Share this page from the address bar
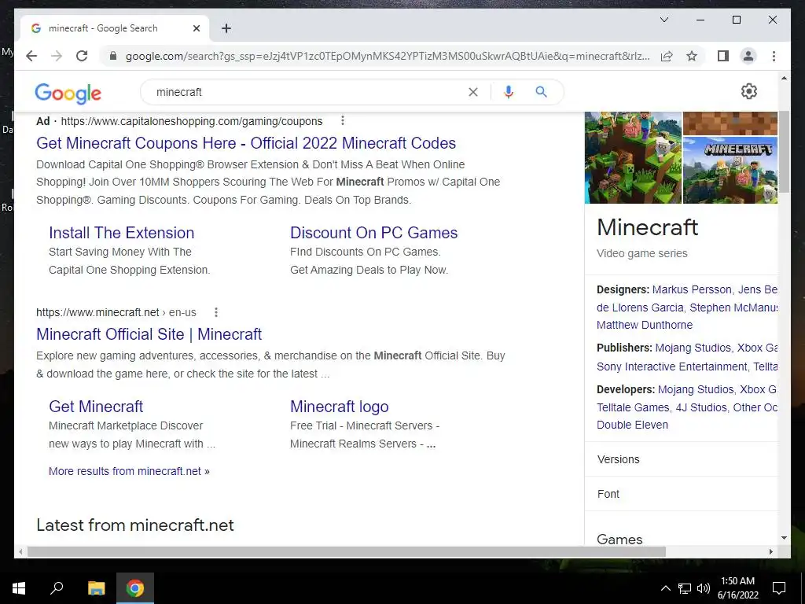The width and height of the screenshot is (805, 604). coord(667,56)
